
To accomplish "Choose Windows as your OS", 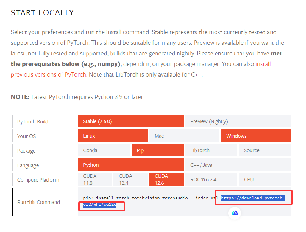I will [255, 136].
